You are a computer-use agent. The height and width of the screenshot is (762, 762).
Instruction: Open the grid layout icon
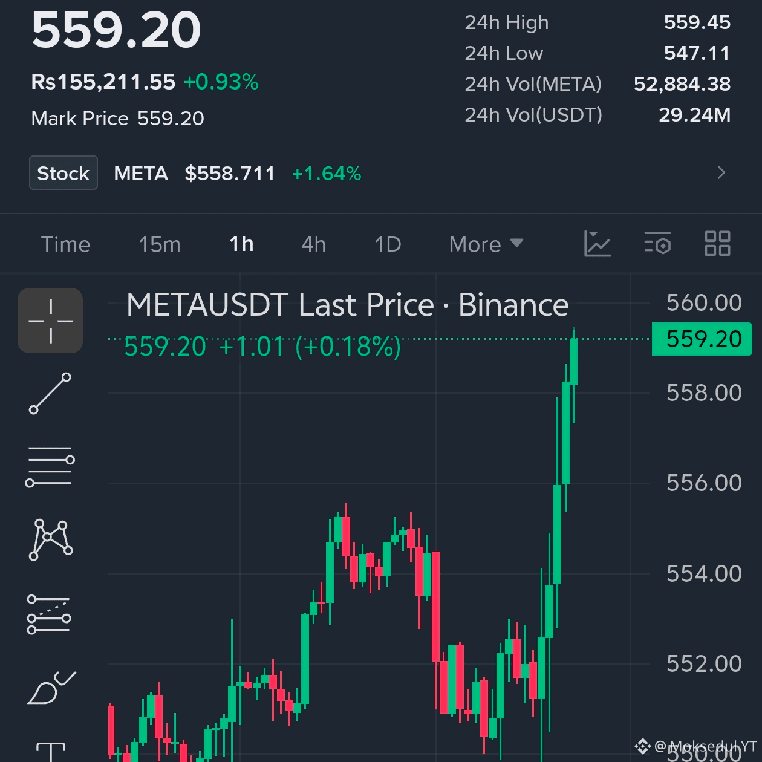[718, 244]
